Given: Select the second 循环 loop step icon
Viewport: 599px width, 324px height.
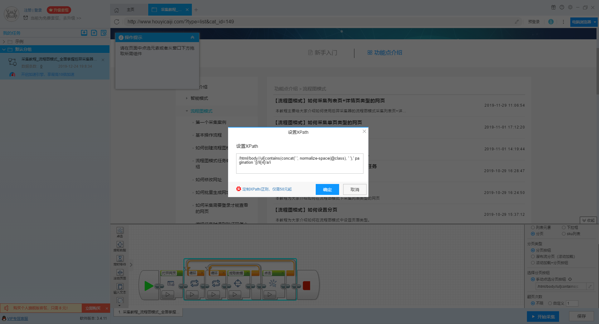Looking at the screenshot, I should point(216,283).
